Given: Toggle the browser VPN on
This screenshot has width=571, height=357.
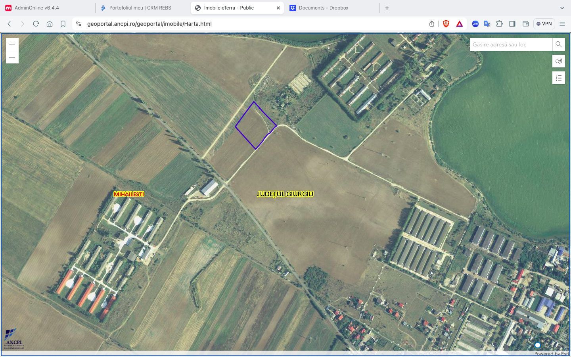Looking at the screenshot, I should pyautogui.click(x=544, y=23).
